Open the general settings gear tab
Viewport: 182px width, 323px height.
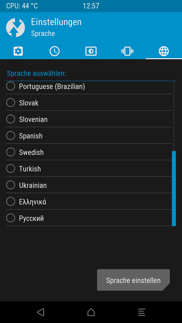[x=18, y=51]
